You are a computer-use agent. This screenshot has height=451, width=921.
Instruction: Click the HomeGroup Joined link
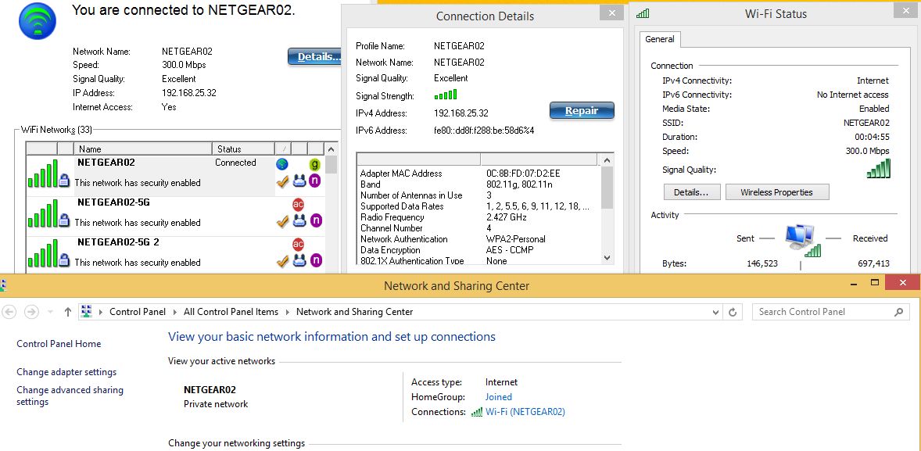tap(499, 398)
